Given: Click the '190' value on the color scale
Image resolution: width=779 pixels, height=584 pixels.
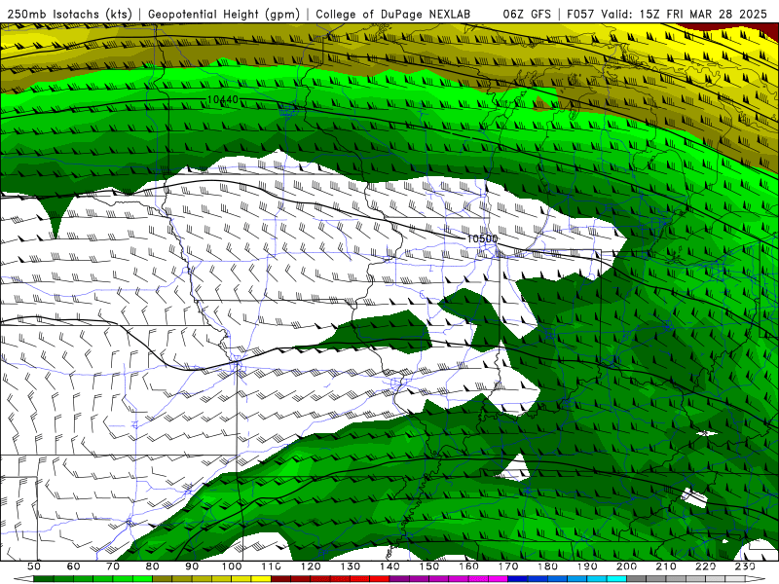Looking at the screenshot, I should point(587,566).
